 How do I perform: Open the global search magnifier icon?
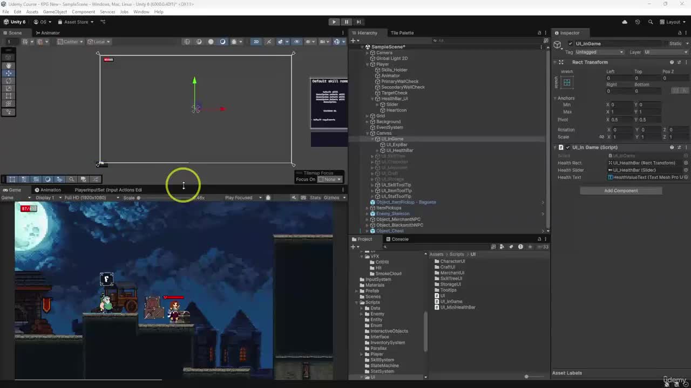pyautogui.click(x=650, y=22)
